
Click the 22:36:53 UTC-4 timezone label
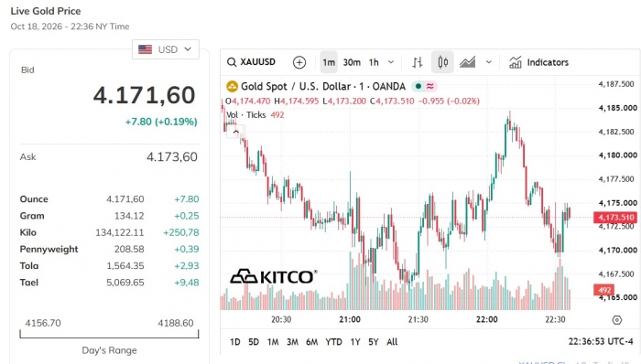(x=601, y=341)
